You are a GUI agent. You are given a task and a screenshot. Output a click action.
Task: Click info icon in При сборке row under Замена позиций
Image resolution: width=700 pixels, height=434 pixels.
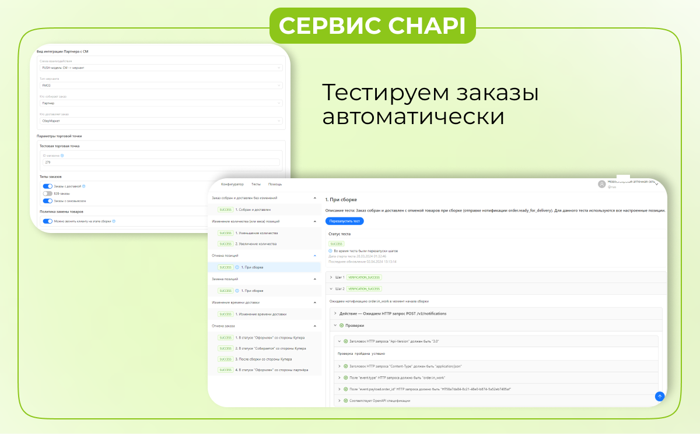[237, 291]
